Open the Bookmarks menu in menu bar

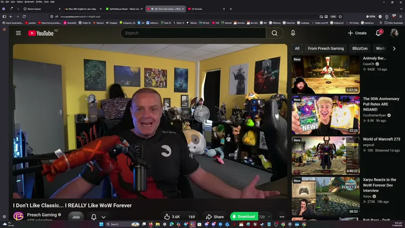point(29,1)
